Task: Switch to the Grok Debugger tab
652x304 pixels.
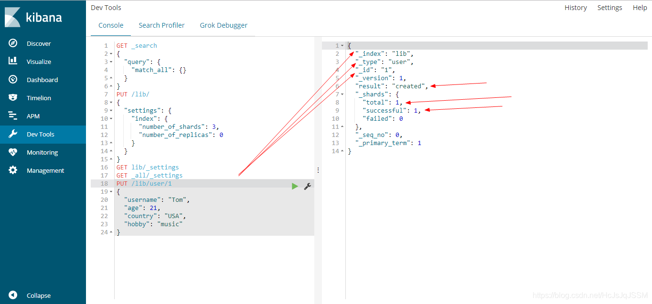Action: [x=224, y=25]
